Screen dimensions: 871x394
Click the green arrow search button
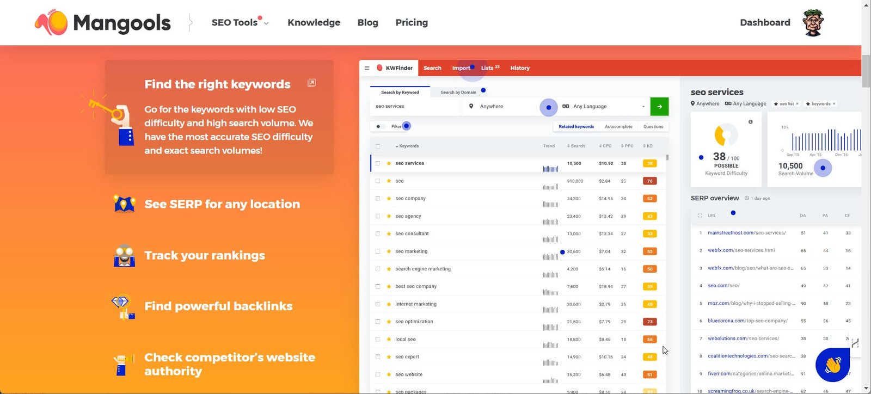coord(659,106)
